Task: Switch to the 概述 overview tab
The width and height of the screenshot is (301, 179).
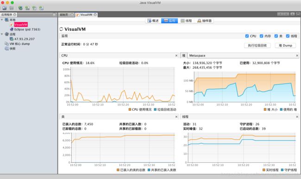Action: tap(153, 21)
